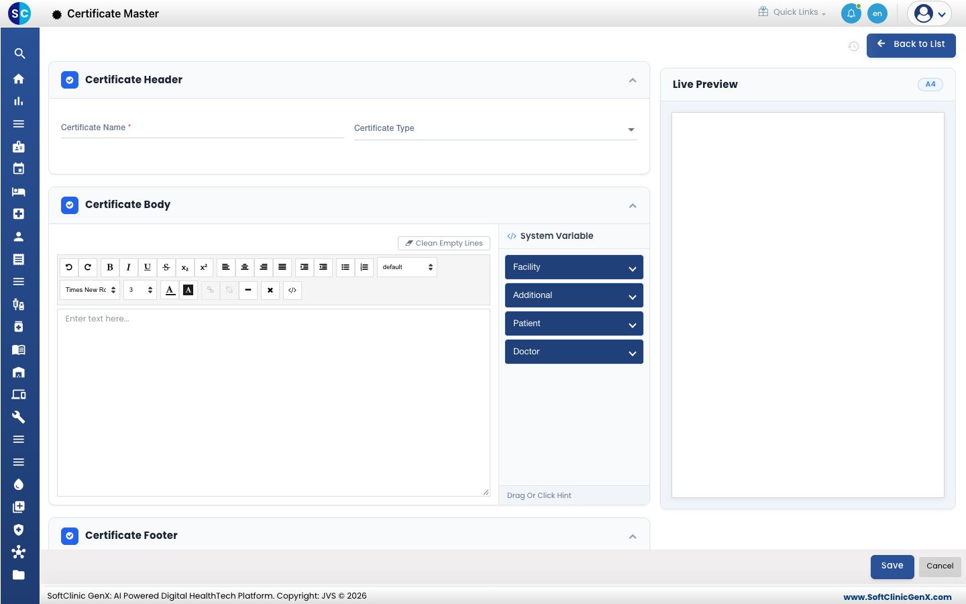
Task: Justify the text
Action: click(282, 267)
